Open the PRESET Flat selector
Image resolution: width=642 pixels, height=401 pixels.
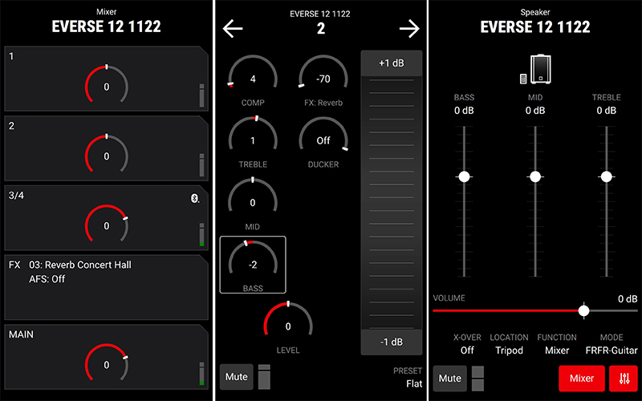pos(408,377)
